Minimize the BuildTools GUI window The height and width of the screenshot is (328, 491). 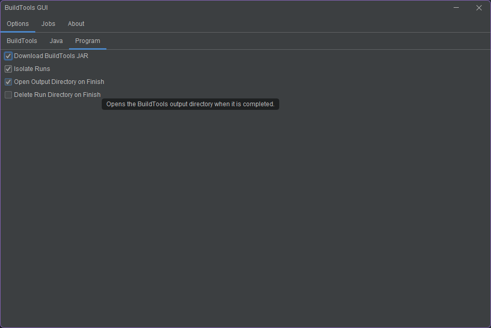[456, 8]
